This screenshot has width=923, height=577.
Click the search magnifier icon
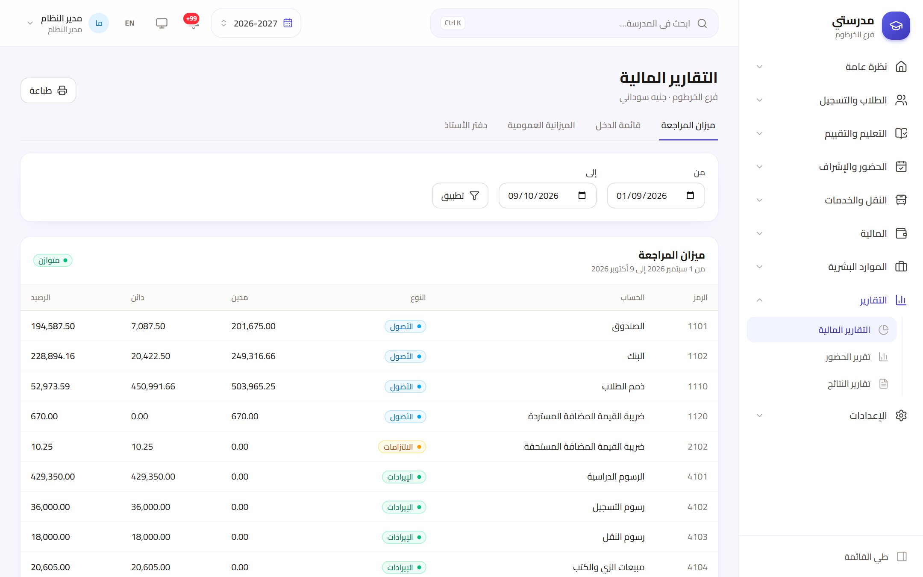click(702, 23)
